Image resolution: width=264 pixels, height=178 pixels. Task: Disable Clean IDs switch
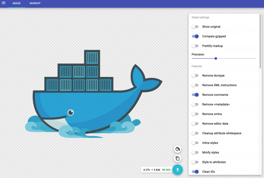tap(195, 172)
